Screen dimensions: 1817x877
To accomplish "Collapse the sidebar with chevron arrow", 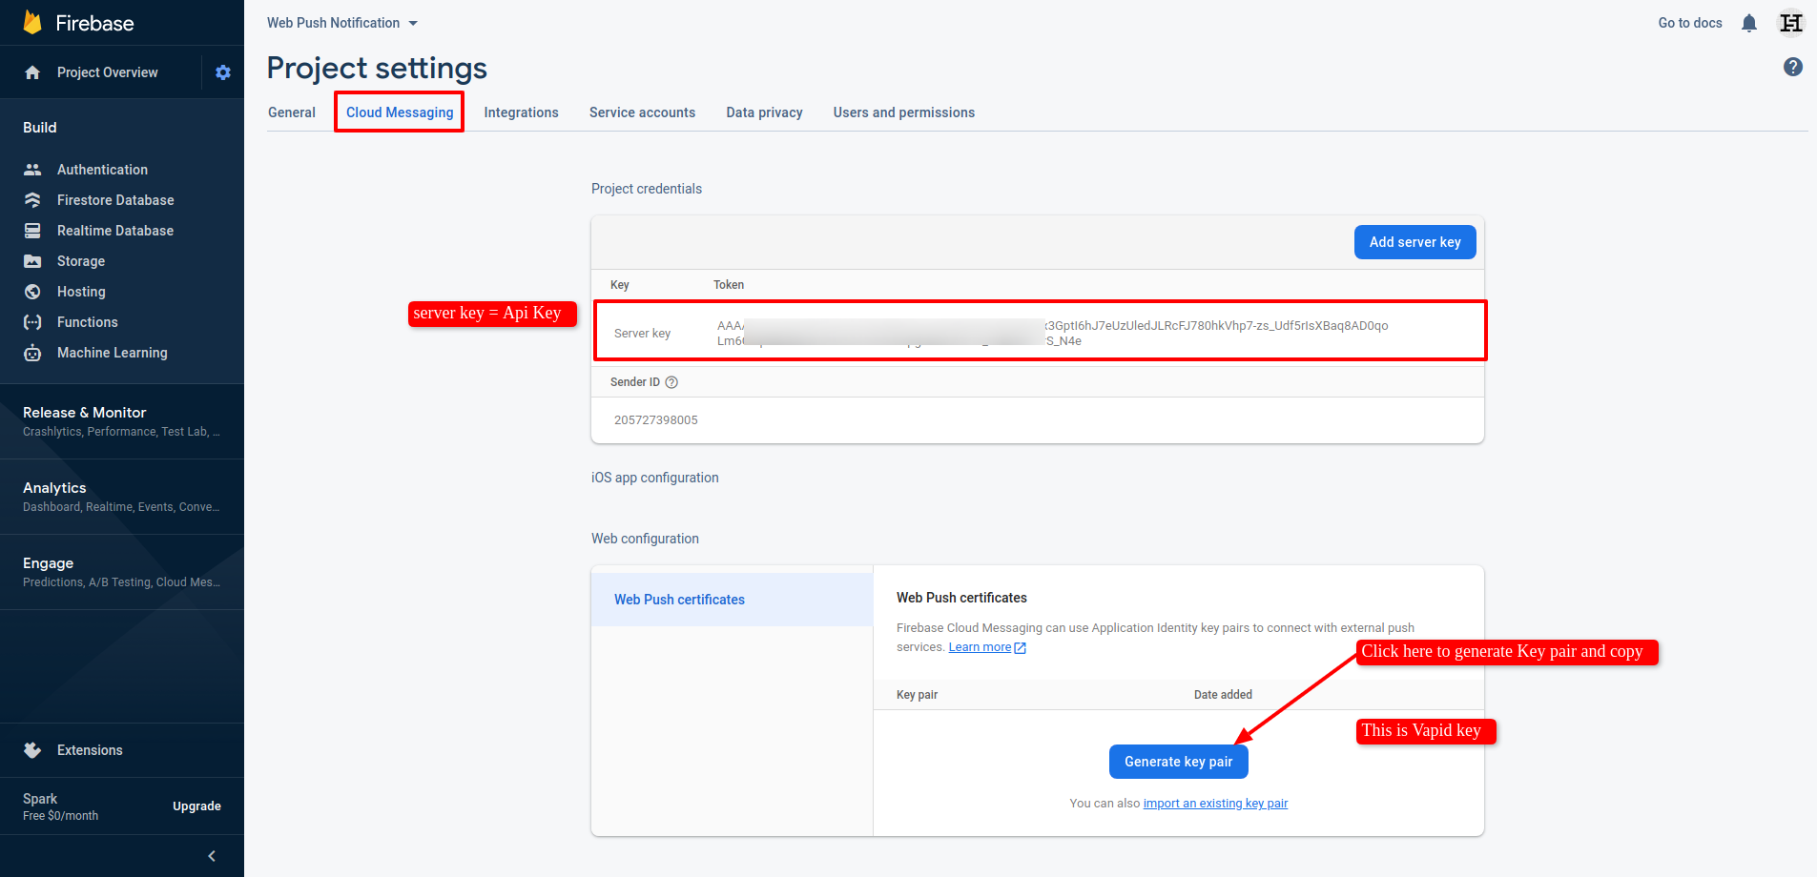I will point(212,856).
